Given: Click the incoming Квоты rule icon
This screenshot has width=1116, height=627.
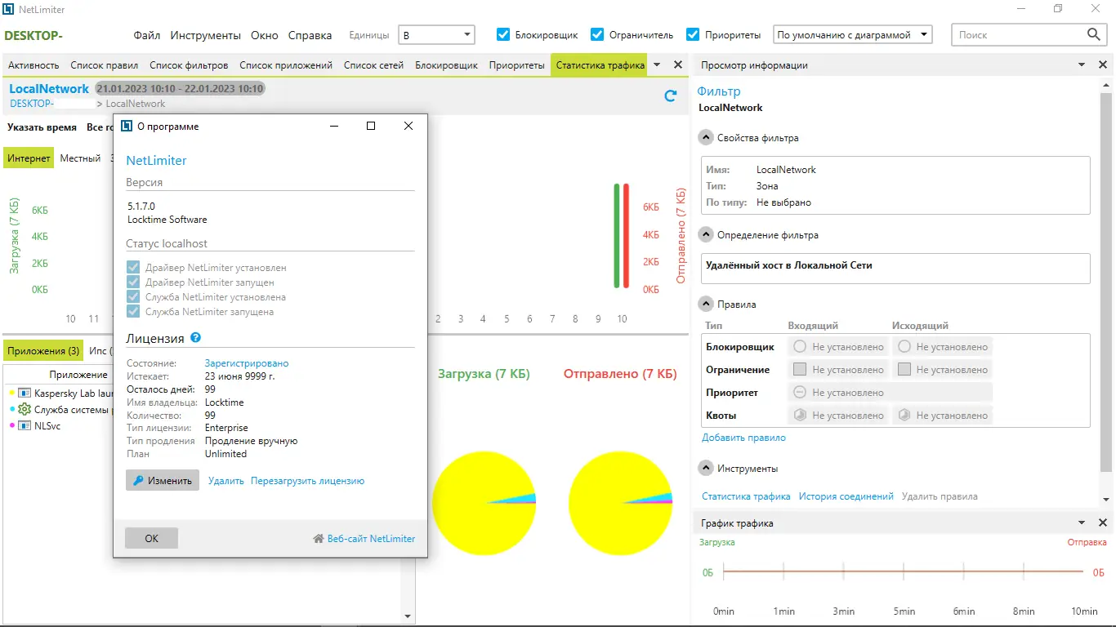Looking at the screenshot, I should (x=800, y=416).
